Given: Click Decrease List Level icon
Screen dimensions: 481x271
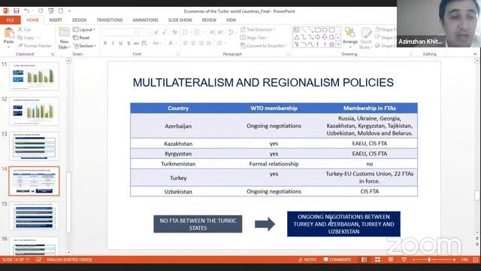Looking at the screenshot, I should pyautogui.click(x=213, y=32).
